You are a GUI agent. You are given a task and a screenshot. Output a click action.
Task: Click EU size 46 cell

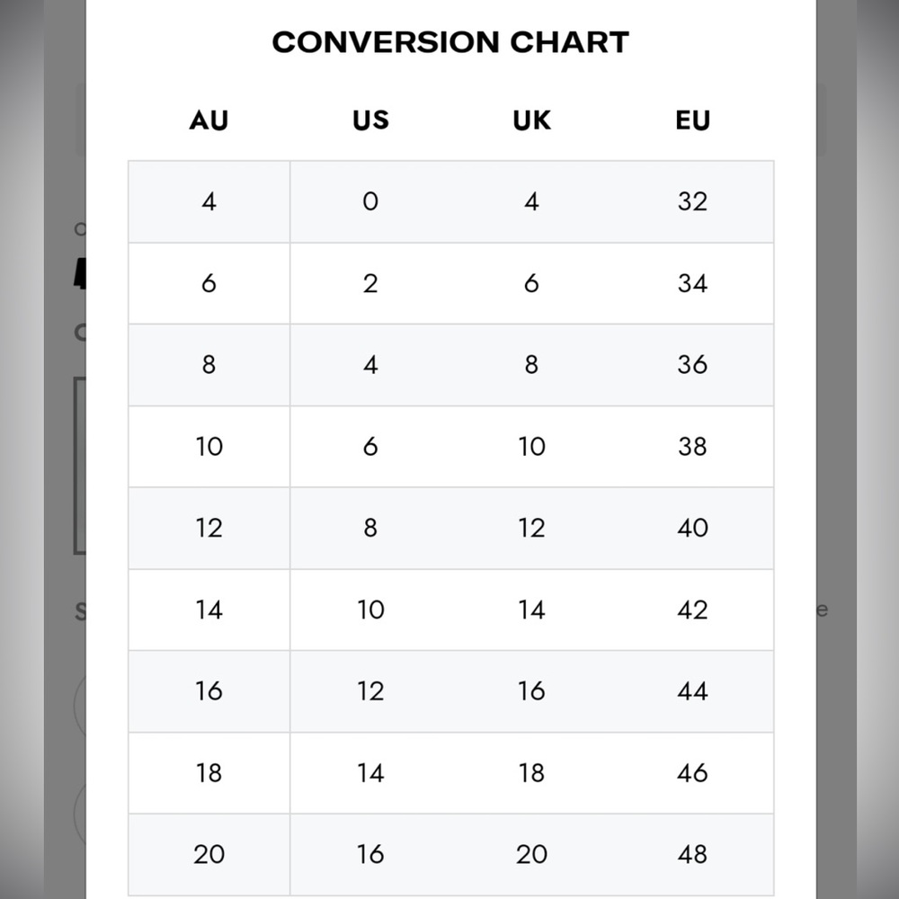pos(692,773)
